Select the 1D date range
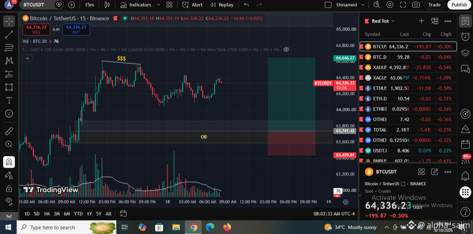Viewport: 473px width, 234px height. tap(27, 214)
